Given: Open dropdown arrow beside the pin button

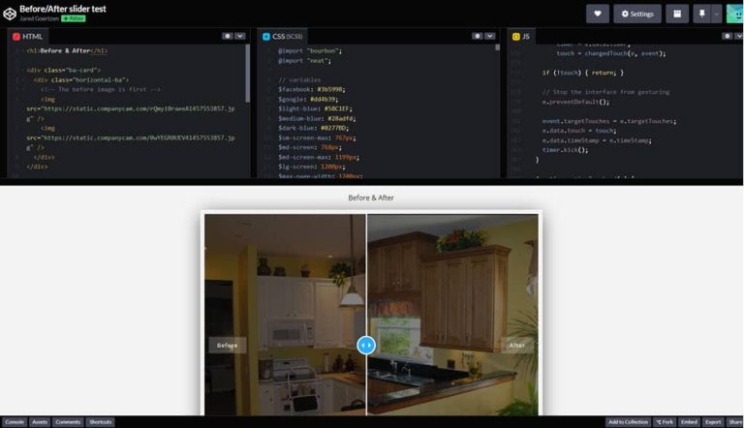Looking at the screenshot, I should click(716, 14).
